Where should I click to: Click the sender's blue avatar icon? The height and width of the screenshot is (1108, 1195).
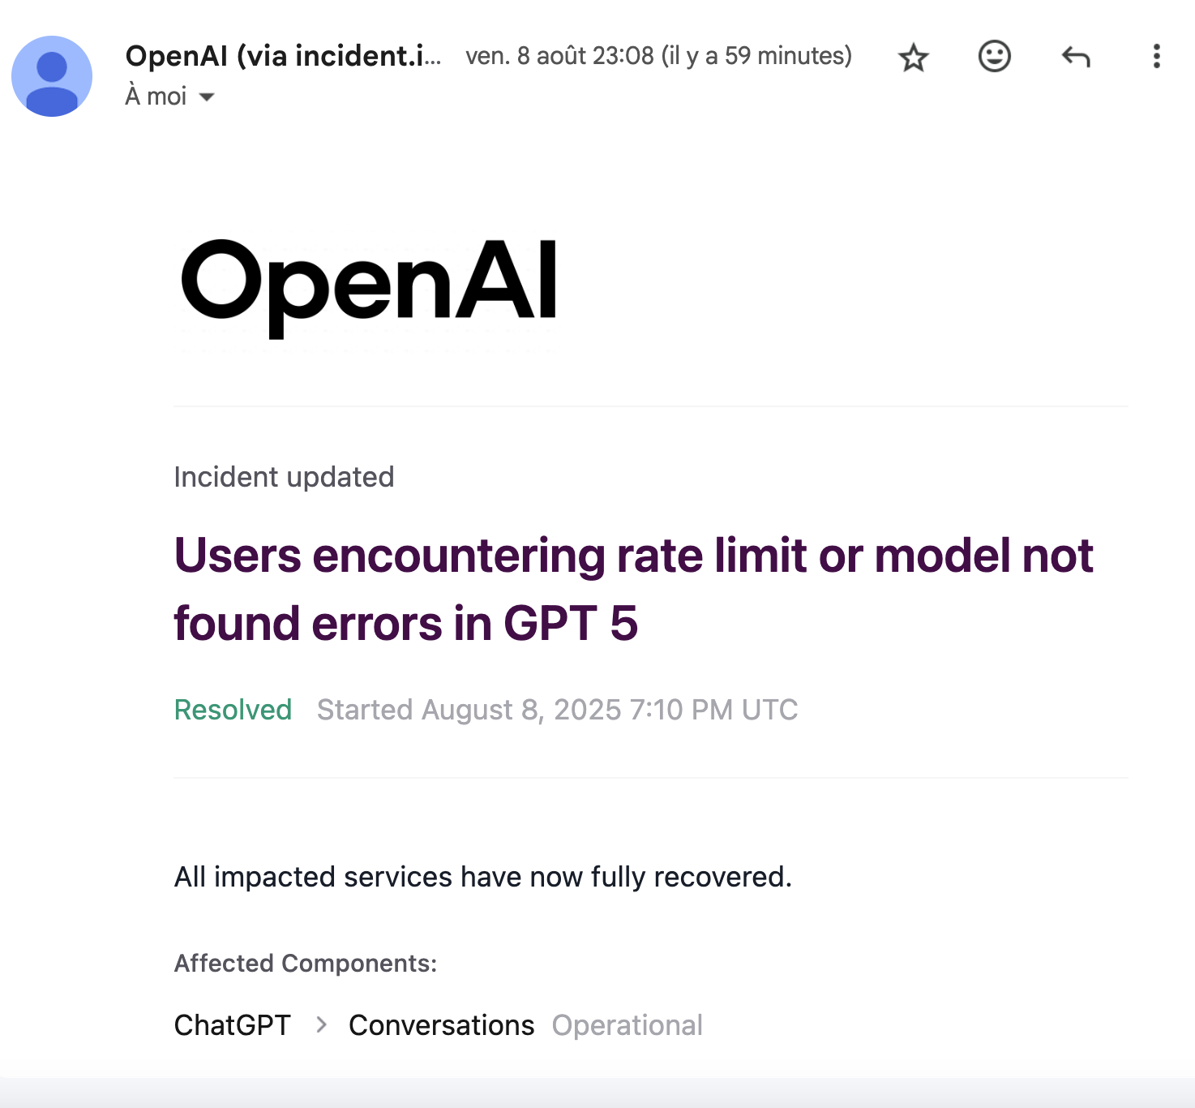(52, 76)
